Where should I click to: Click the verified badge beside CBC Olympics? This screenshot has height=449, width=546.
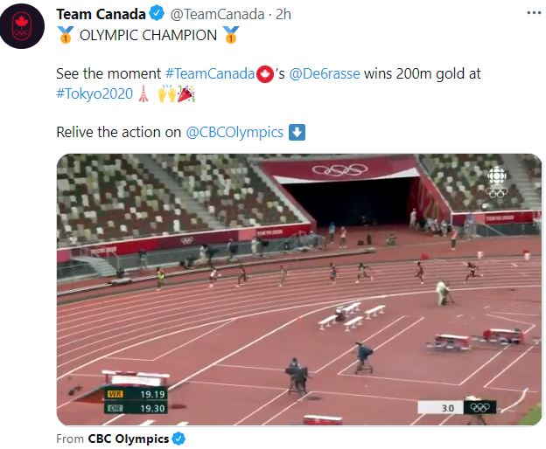179,438
